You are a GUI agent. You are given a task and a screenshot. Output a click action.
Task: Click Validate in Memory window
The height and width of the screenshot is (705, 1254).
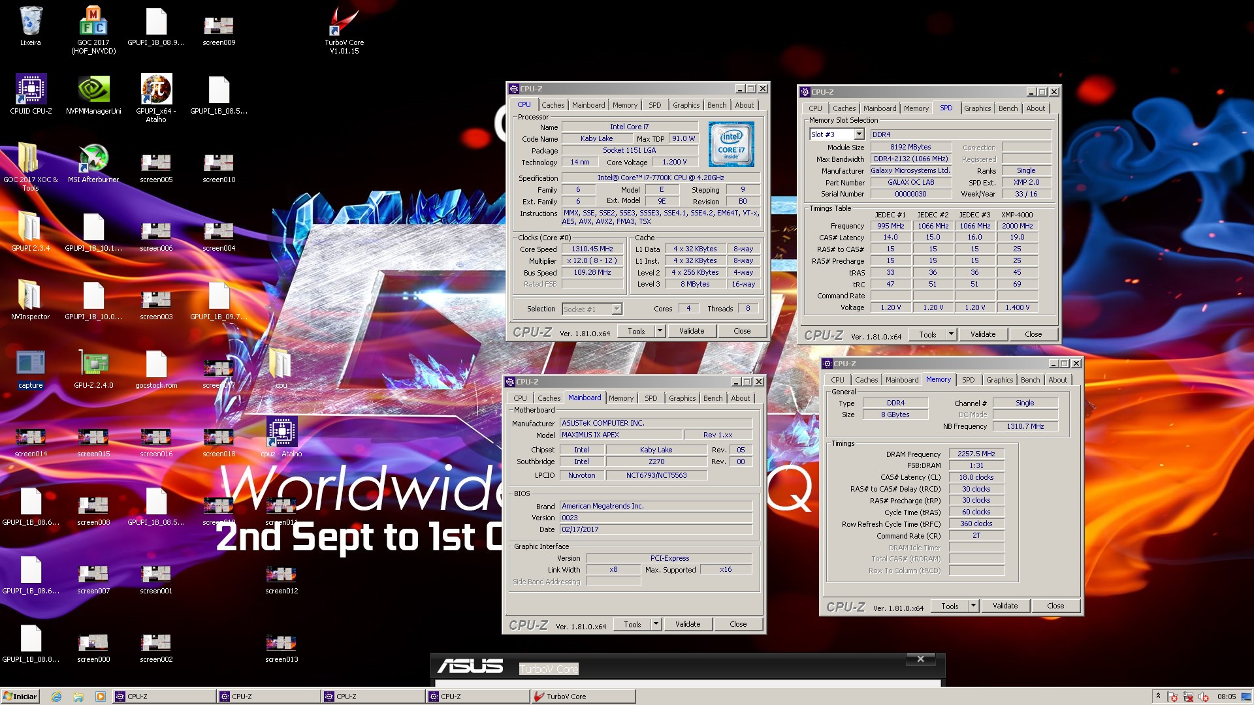[x=1005, y=606]
